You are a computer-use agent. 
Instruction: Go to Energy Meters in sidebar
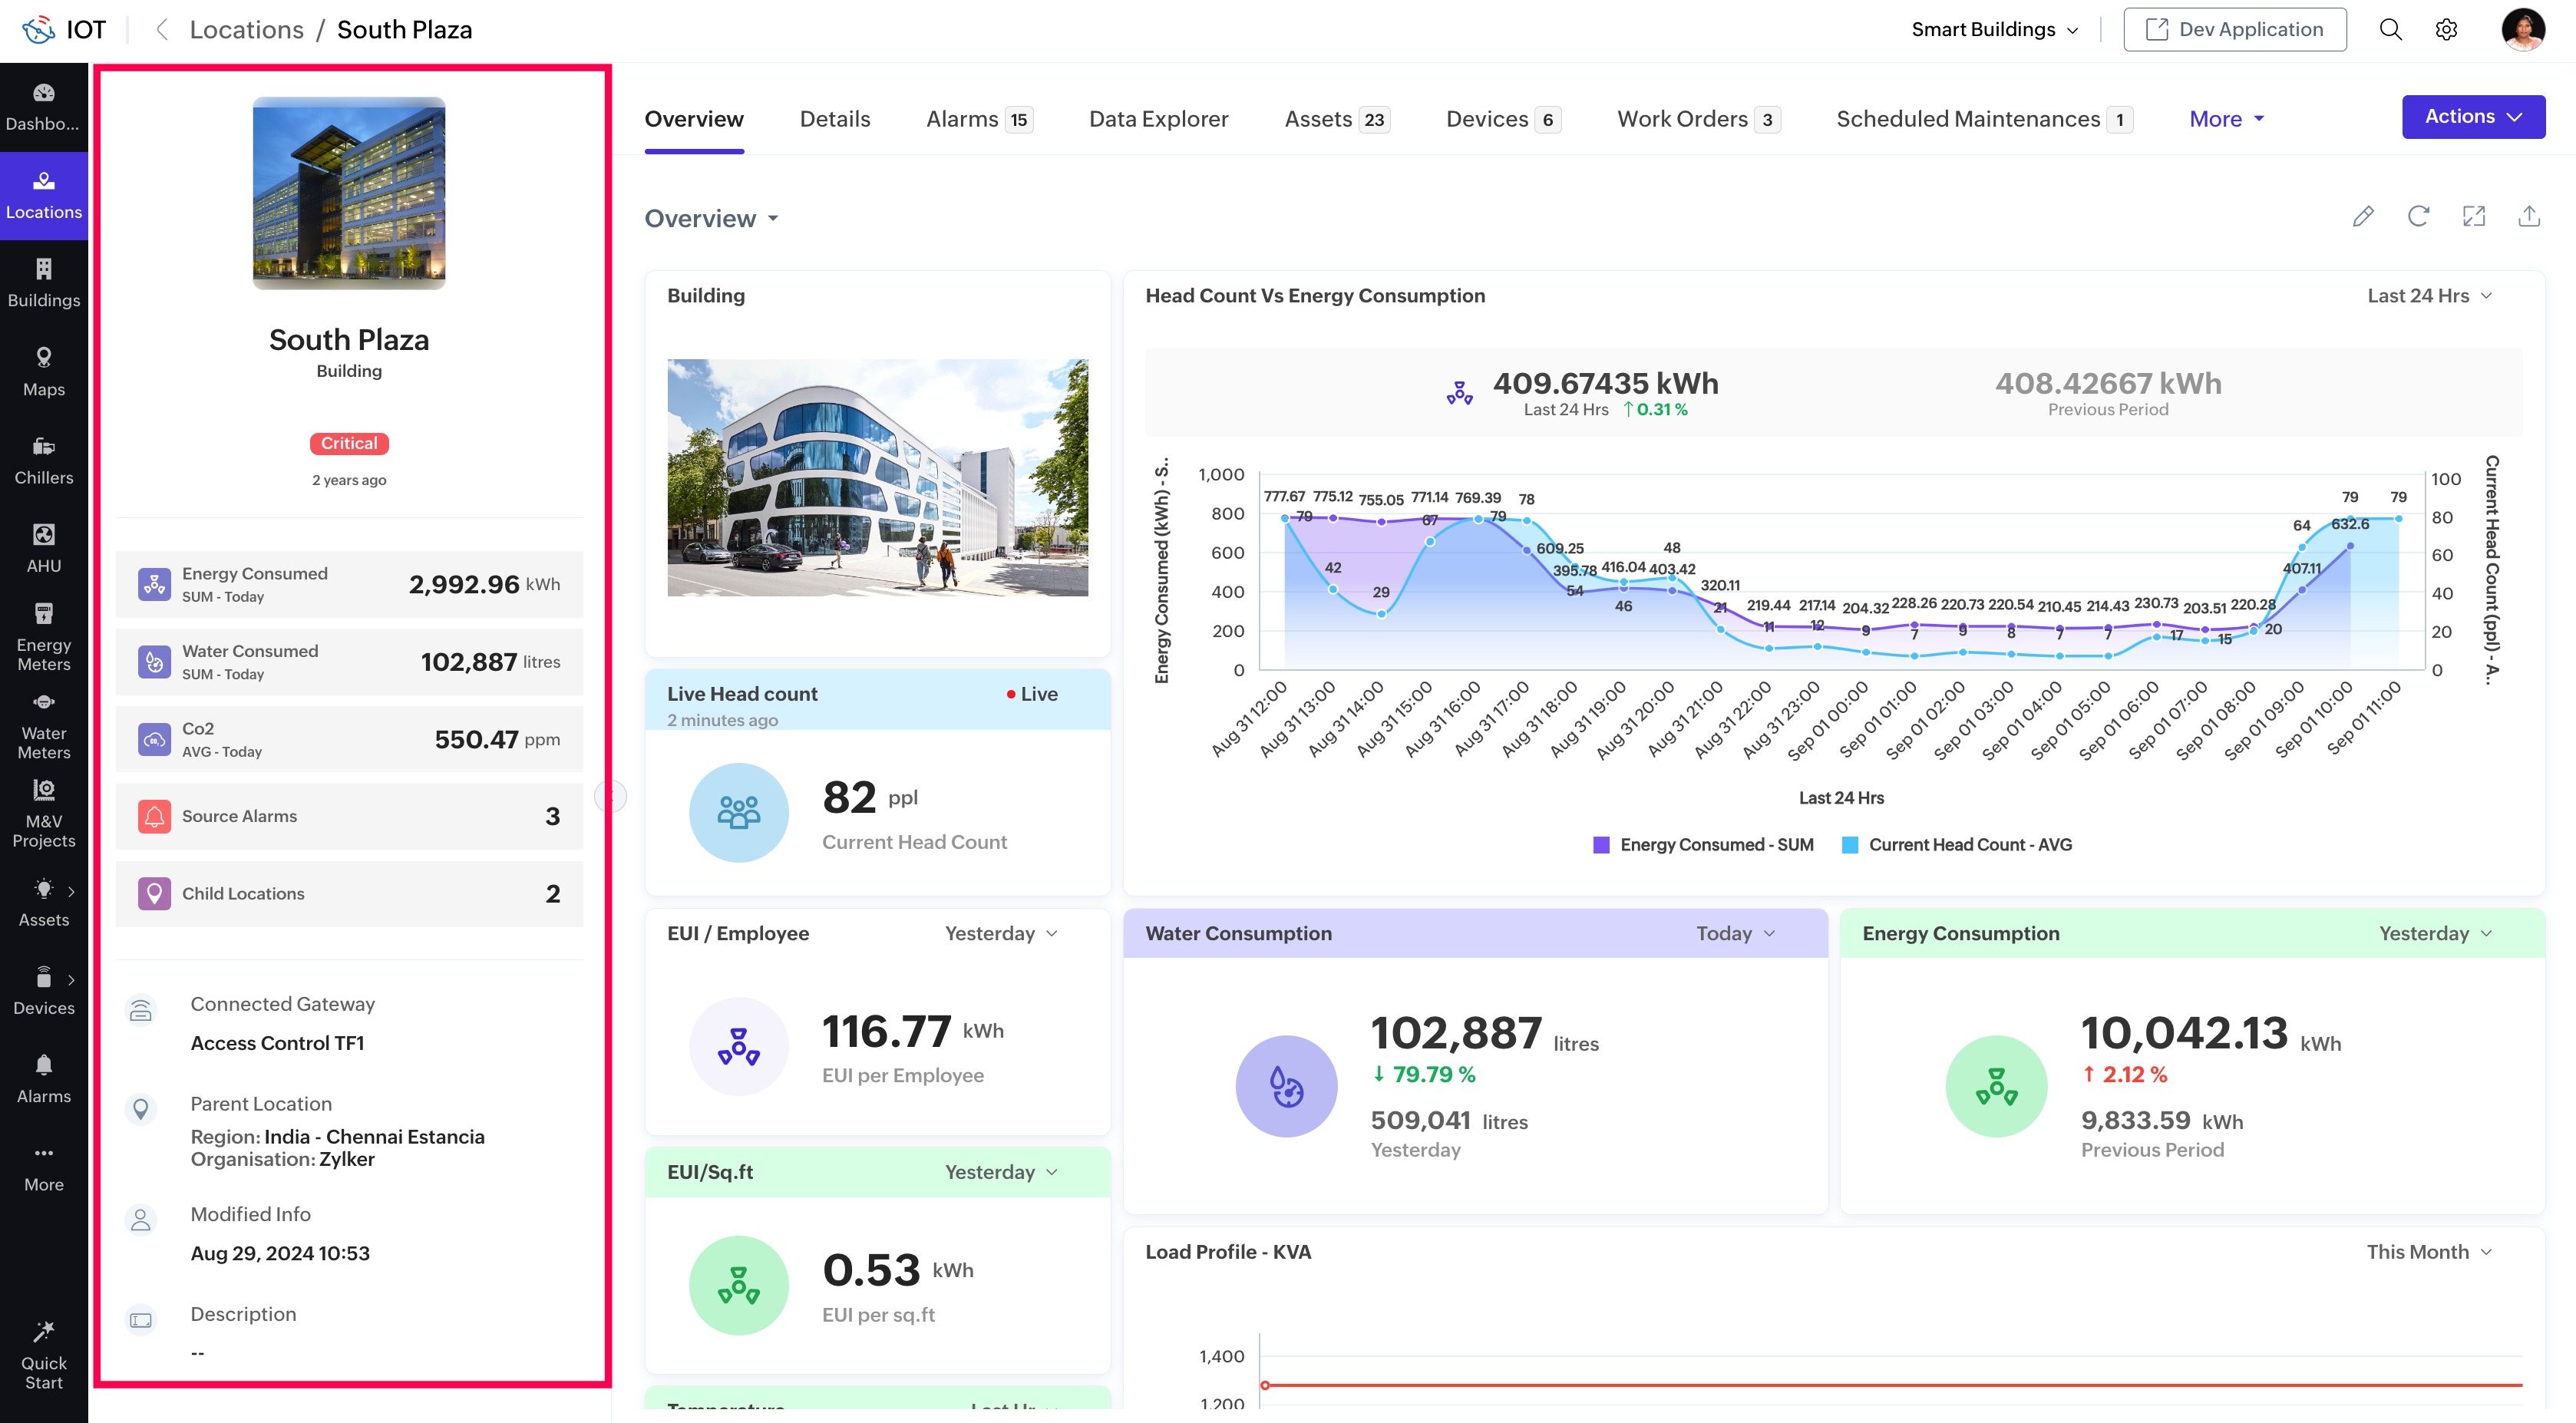[44, 636]
